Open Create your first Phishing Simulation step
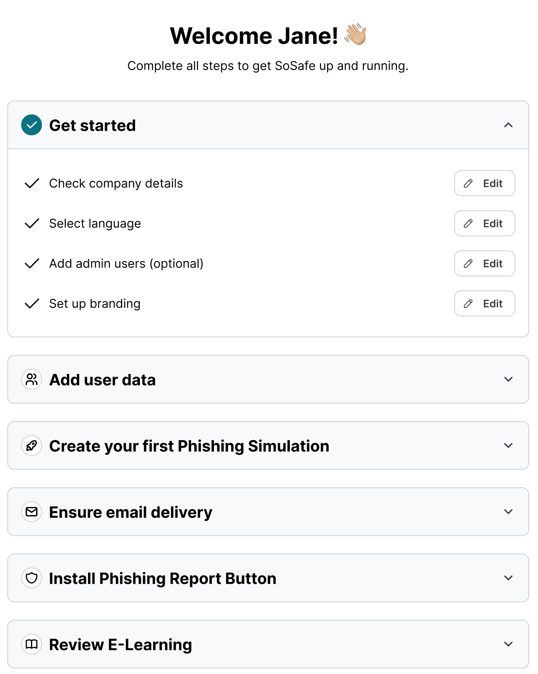538x674 pixels. click(x=189, y=446)
